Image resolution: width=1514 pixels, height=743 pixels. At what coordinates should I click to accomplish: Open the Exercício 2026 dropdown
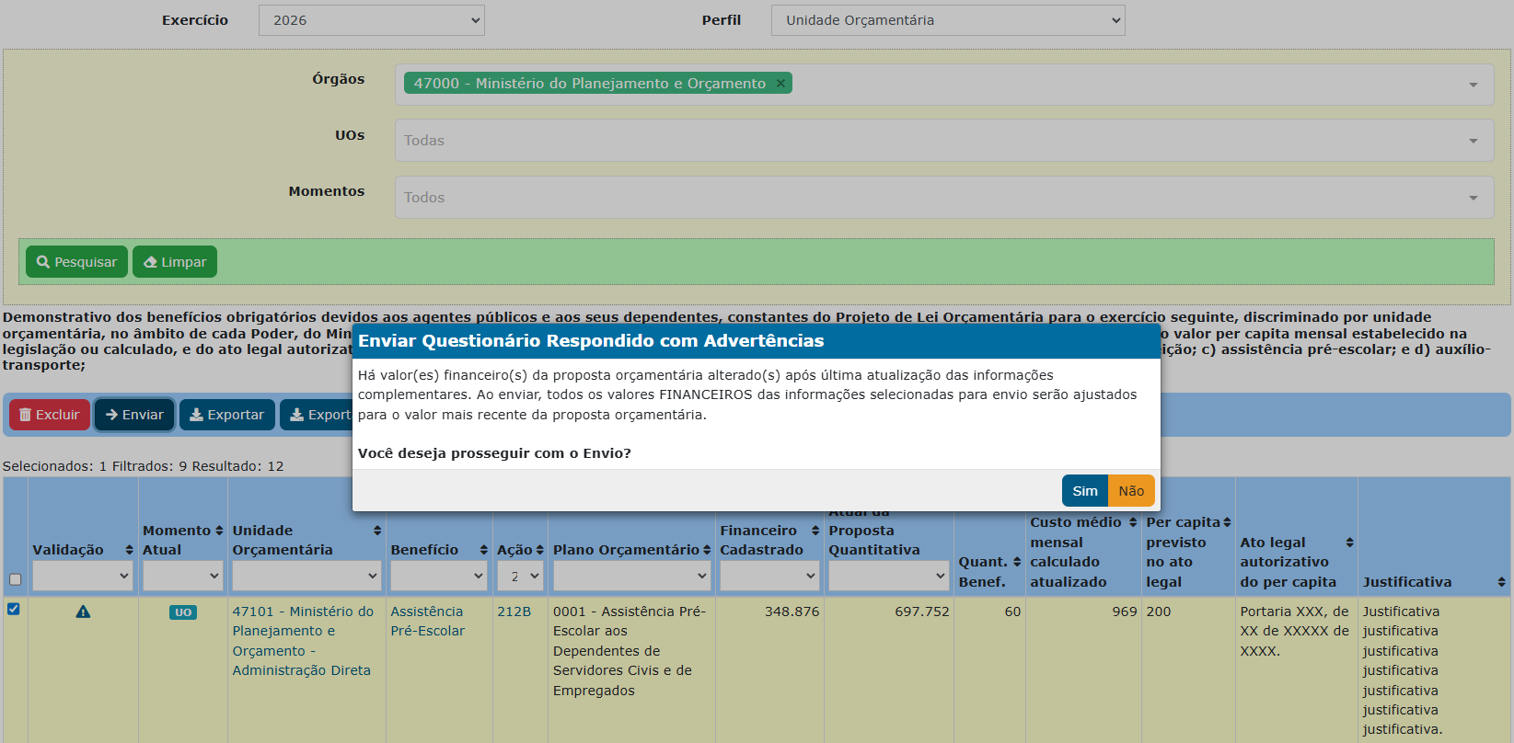coord(372,20)
